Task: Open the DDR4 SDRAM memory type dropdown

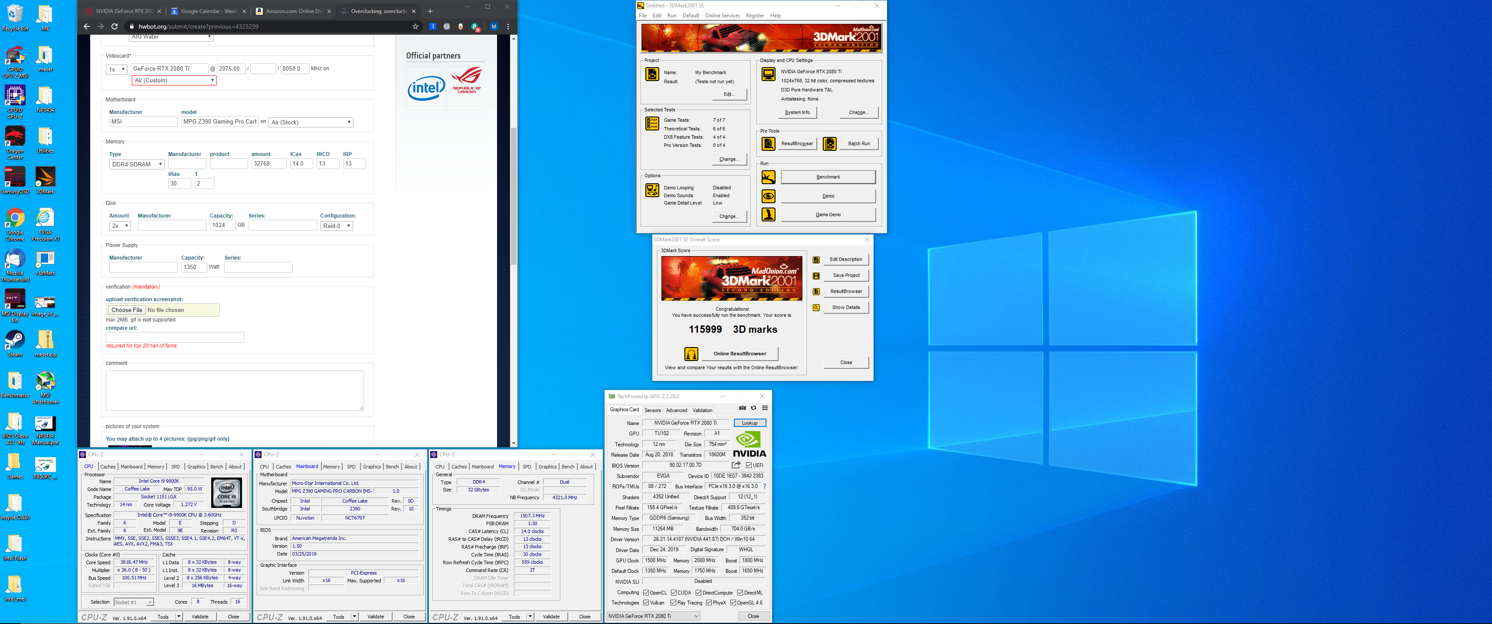Action: [137, 164]
